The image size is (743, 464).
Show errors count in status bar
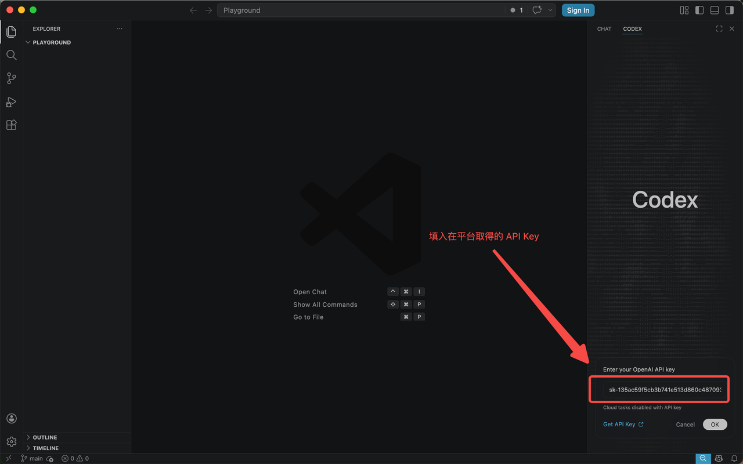coord(68,458)
